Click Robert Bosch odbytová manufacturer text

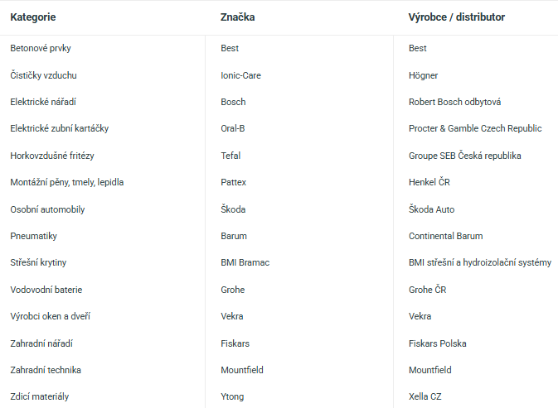454,103
